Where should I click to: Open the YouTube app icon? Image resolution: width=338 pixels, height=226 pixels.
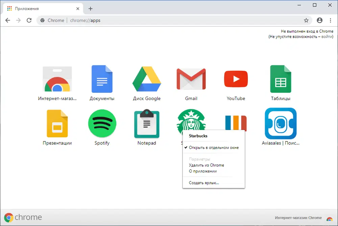236,79
